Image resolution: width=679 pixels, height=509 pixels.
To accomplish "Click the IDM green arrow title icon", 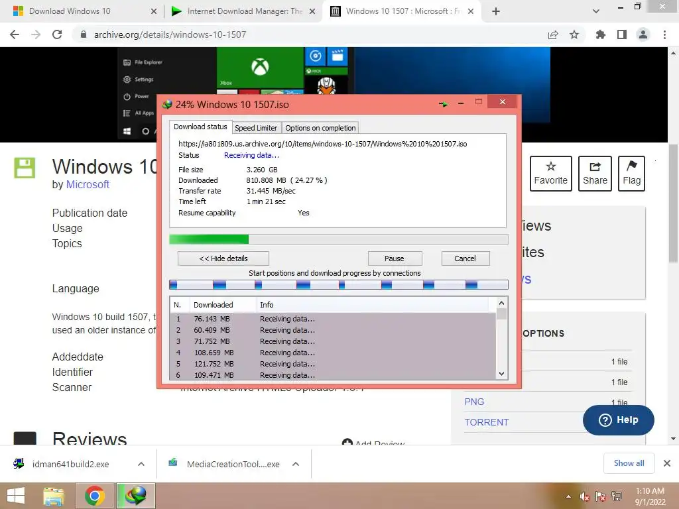I will (444, 104).
